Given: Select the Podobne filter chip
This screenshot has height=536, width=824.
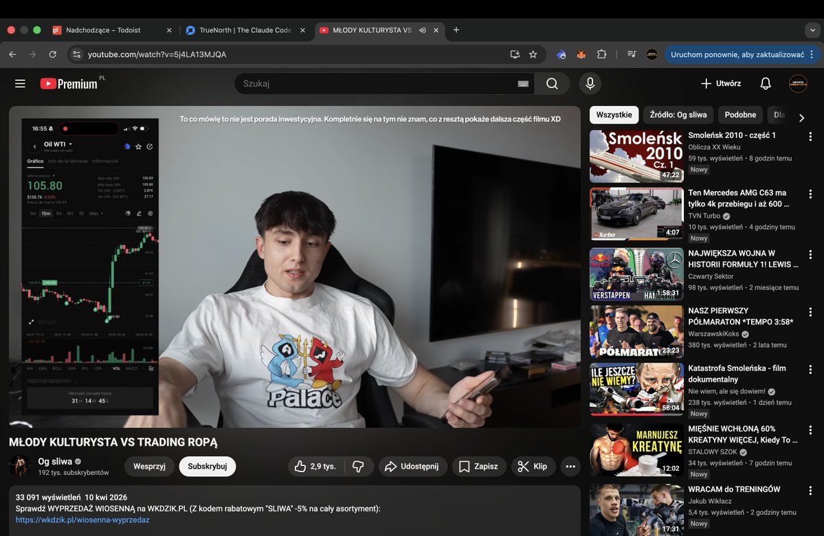Looking at the screenshot, I should (740, 115).
